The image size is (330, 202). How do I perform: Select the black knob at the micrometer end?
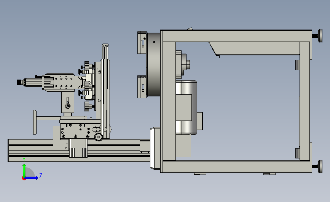(x=20, y=82)
